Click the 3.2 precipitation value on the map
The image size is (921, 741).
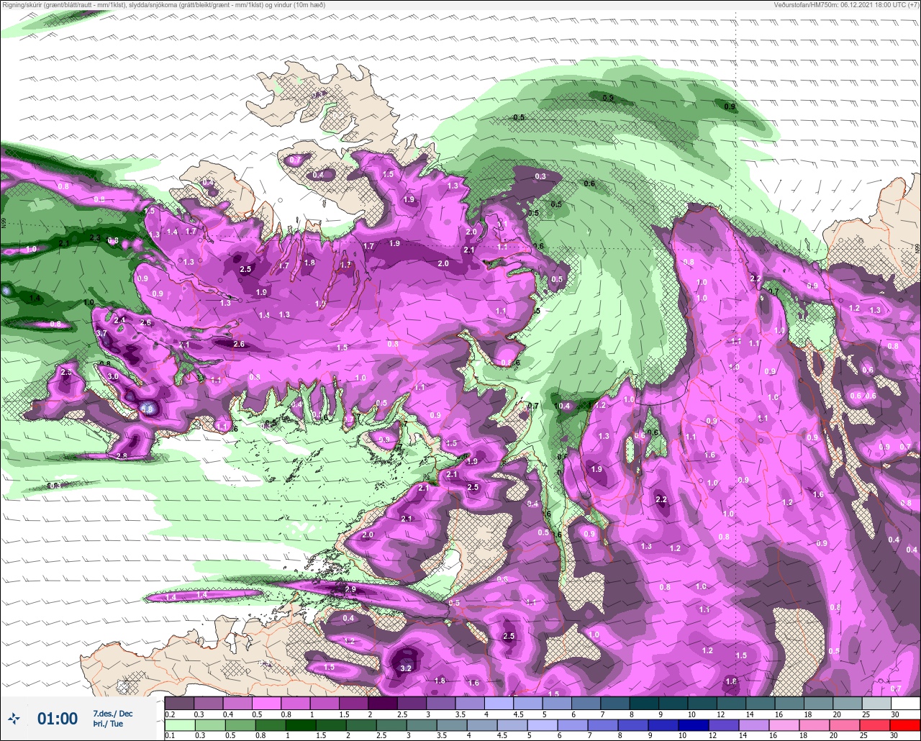pyautogui.click(x=405, y=668)
